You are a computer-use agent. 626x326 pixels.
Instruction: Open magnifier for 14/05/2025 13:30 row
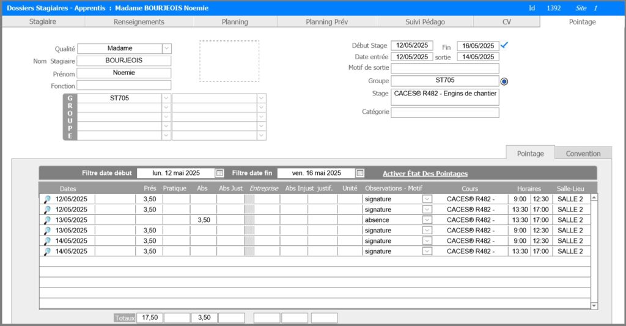[x=47, y=251]
